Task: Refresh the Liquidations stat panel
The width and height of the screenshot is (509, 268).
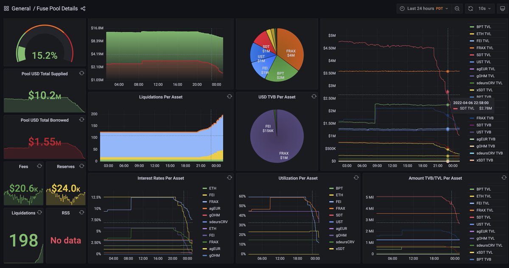Action: pos(39,213)
